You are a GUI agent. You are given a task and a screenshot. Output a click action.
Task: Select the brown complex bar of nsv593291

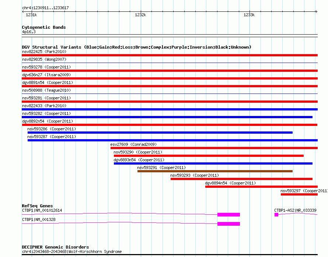click(215, 171)
